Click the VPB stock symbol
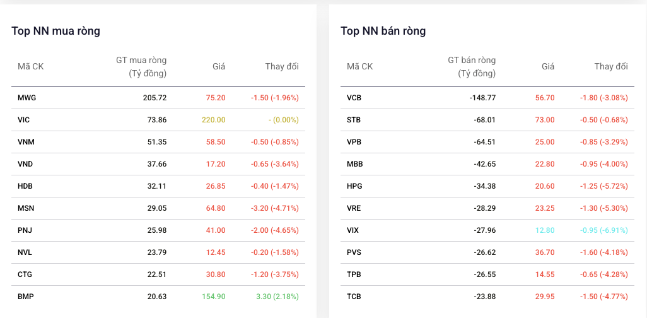This screenshot has width=647, height=318. click(x=354, y=142)
